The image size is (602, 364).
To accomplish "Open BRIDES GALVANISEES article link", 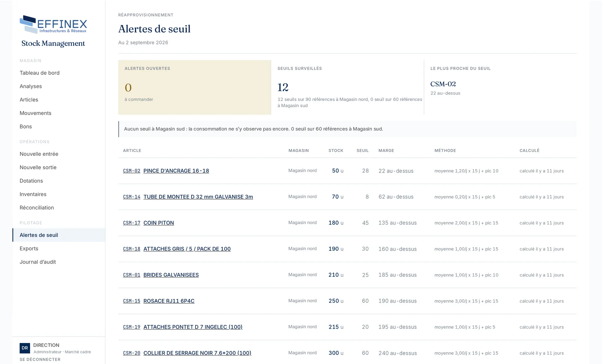I will [x=171, y=275].
